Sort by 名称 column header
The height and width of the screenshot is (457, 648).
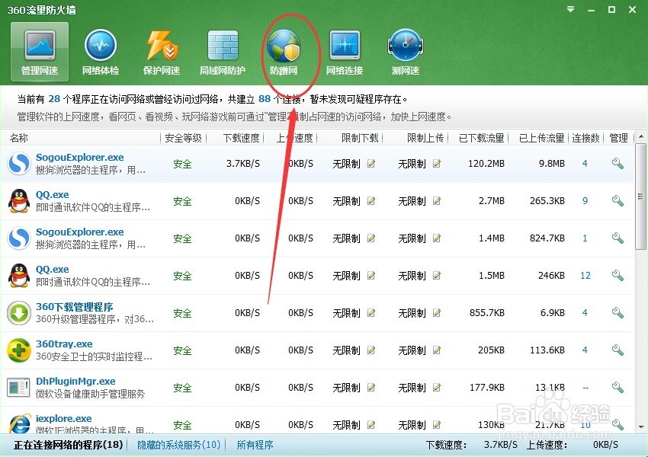18,138
